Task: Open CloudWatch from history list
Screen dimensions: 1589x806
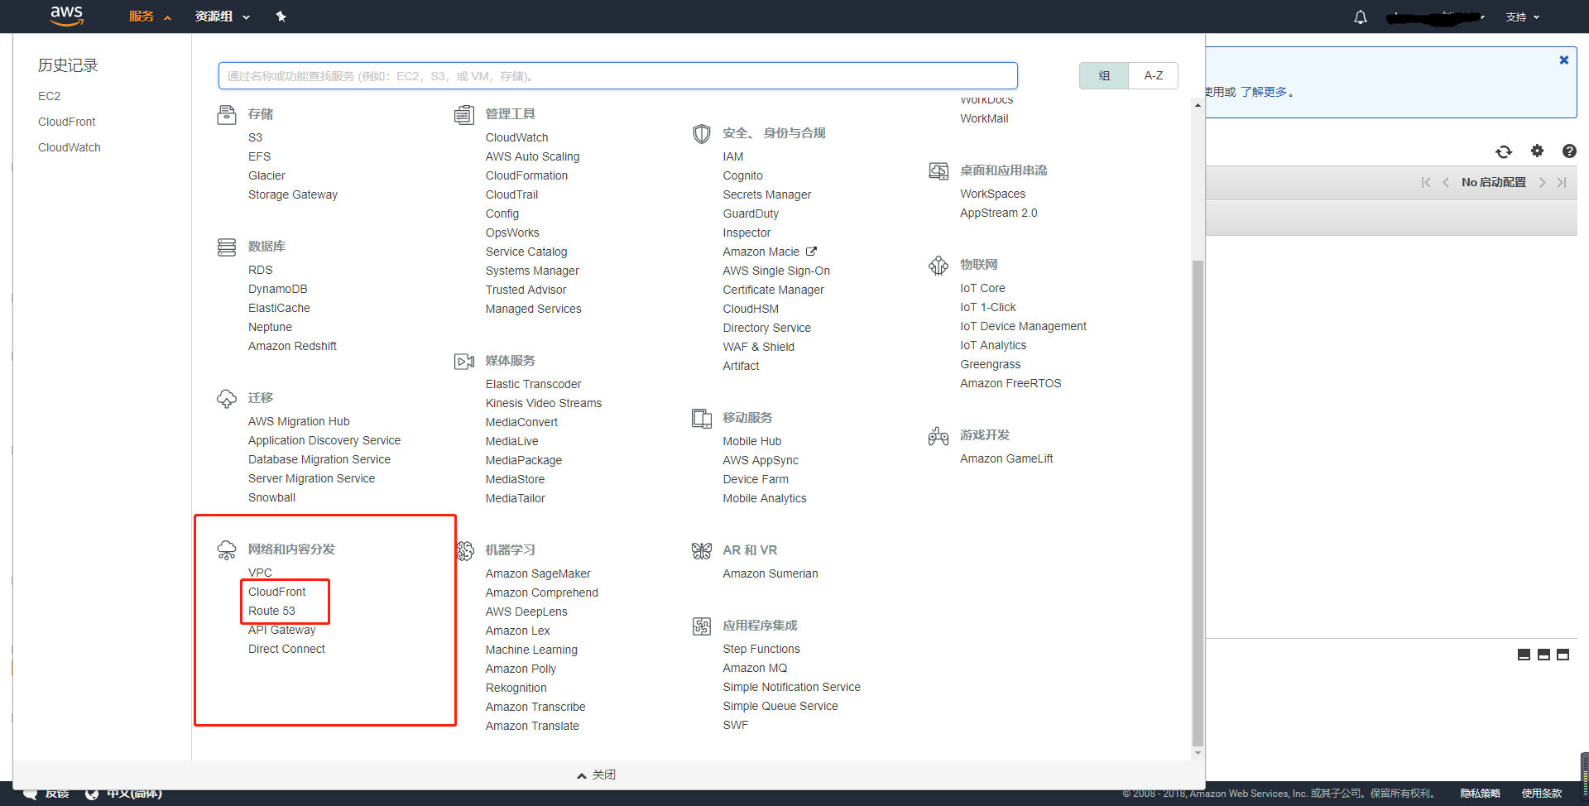Action: pyautogui.click(x=70, y=147)
